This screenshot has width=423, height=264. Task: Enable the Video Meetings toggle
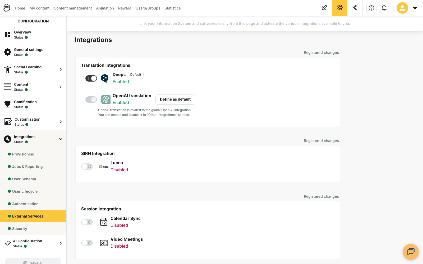87,243
